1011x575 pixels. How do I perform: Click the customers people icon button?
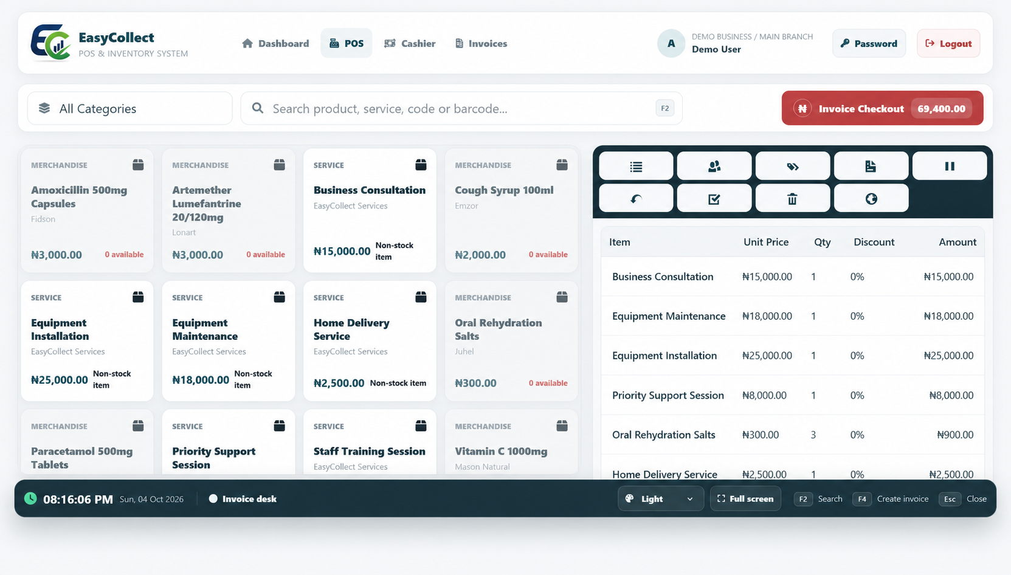(x=714, y=166)
